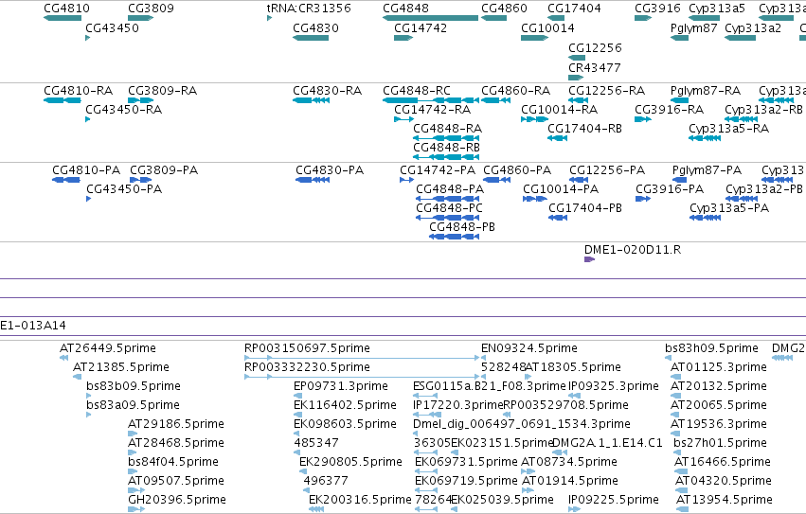Click the CG4848-PC protein label
The height and width of the screenshot is (514, 806).
[449, 208]
